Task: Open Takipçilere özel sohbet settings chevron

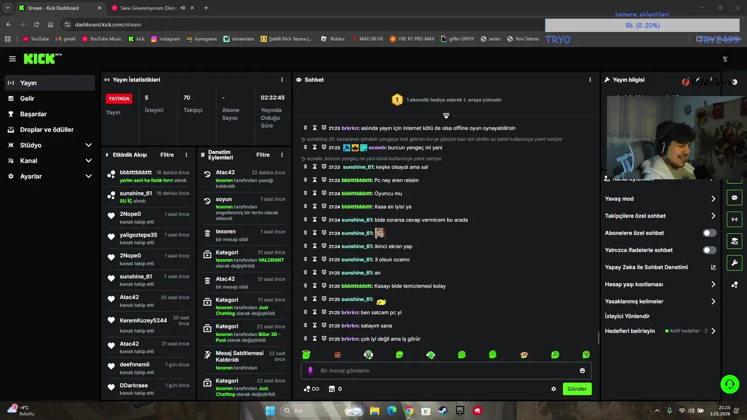Action: [x=713, y=216]
